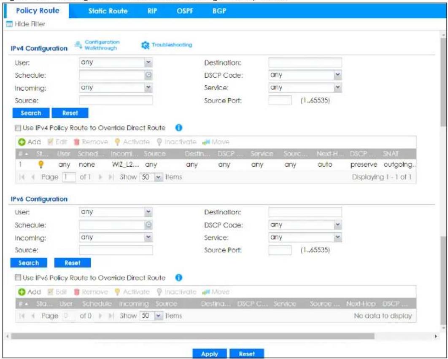Screen dimensions: 448x359
Task: Click the IPv6 Destination input field
Action: [x=305, y=212]
